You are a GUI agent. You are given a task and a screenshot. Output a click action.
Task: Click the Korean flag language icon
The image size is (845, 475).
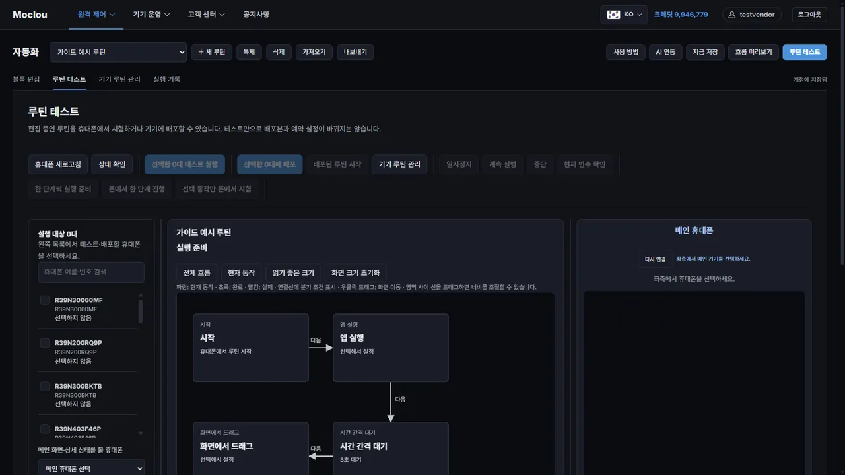click(614, 15)
